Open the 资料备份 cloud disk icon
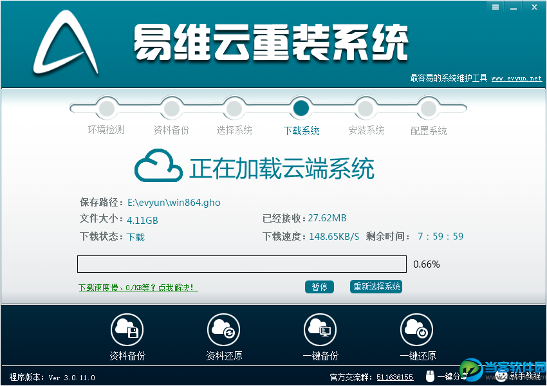 click(127, 329)
